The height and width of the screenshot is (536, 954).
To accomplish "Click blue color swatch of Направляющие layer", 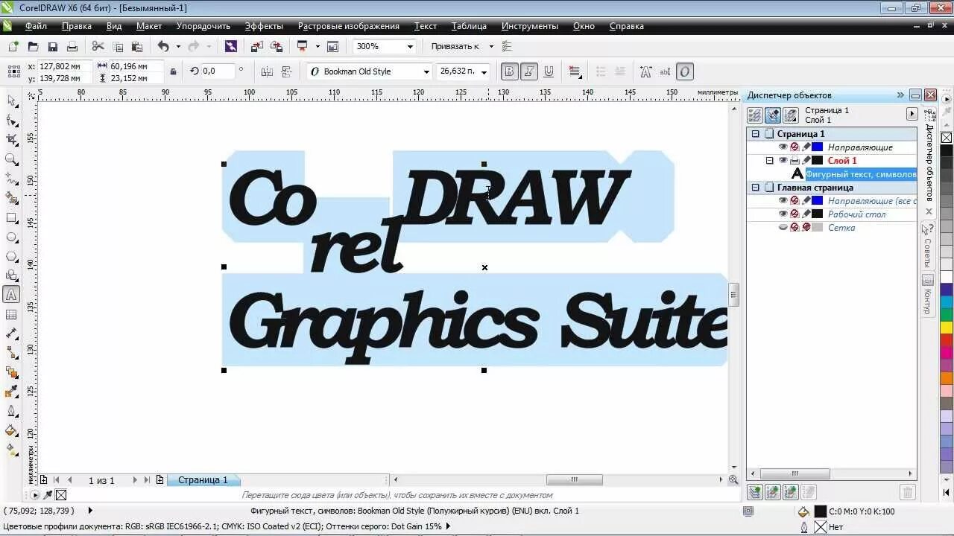I will point(817,147).
